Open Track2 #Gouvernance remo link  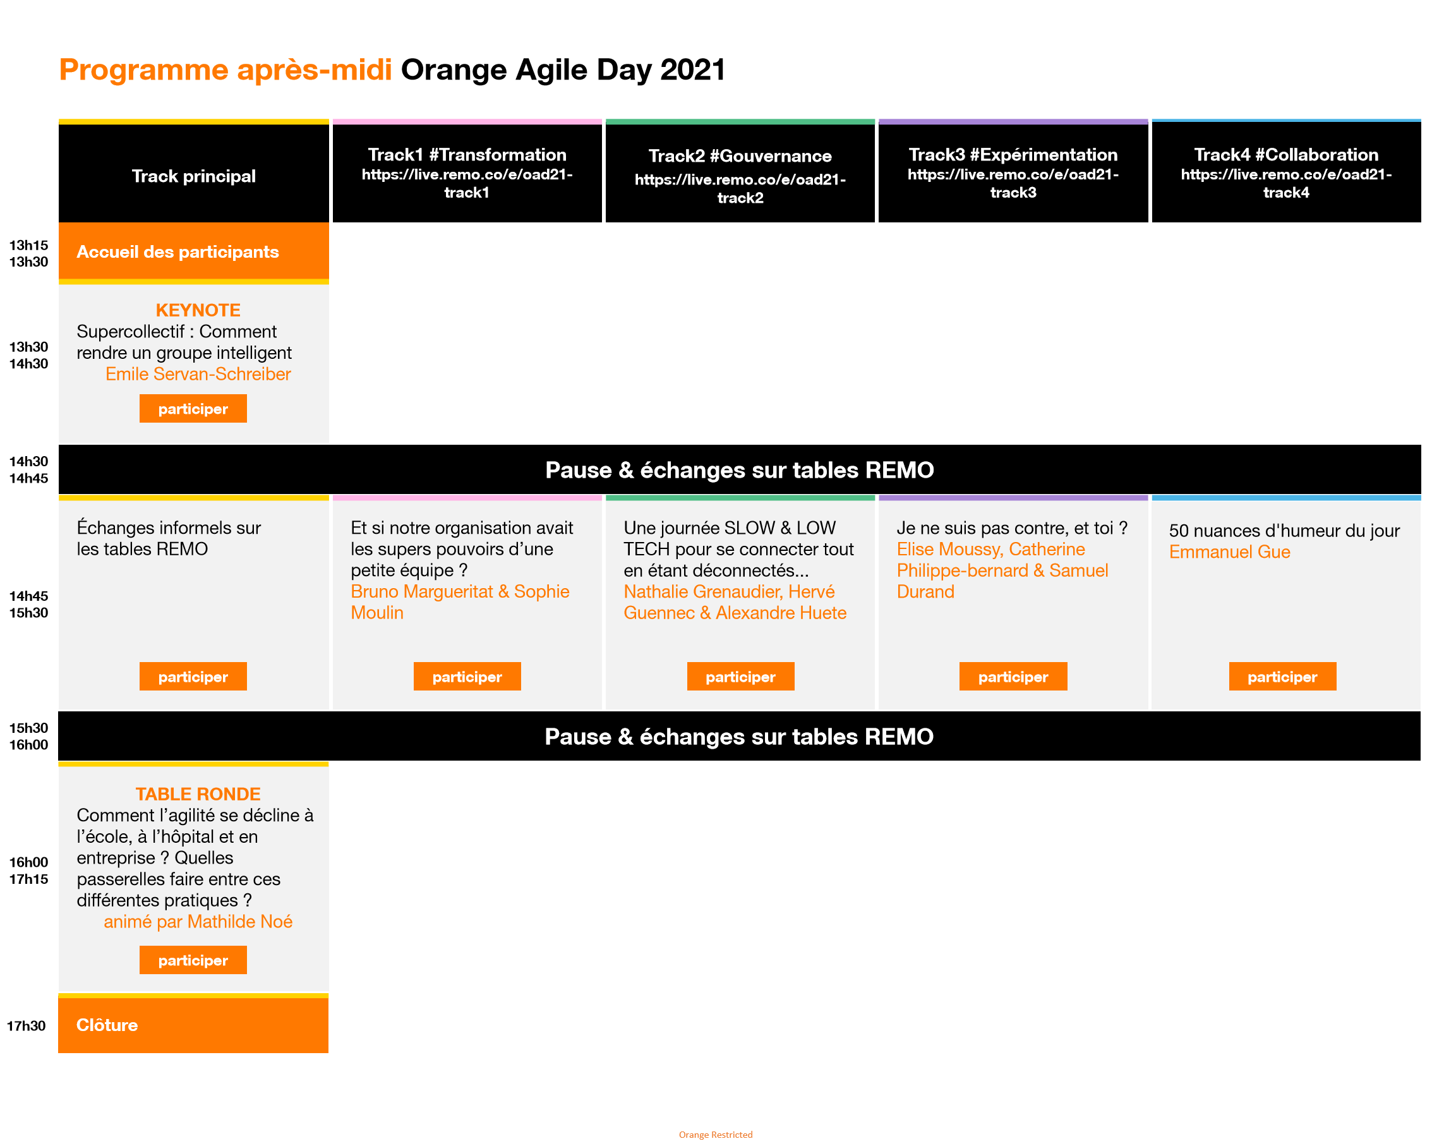point(740,189)
